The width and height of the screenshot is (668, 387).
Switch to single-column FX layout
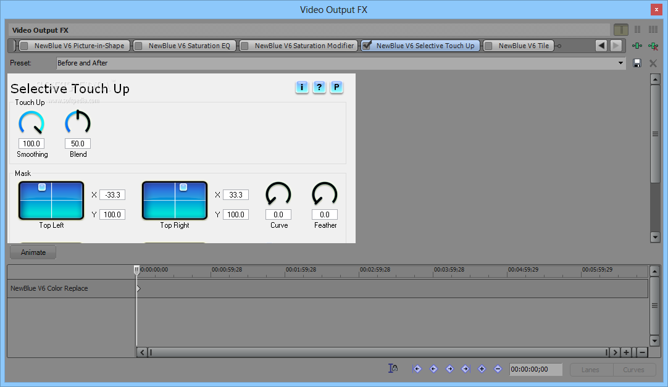(621, 30)
